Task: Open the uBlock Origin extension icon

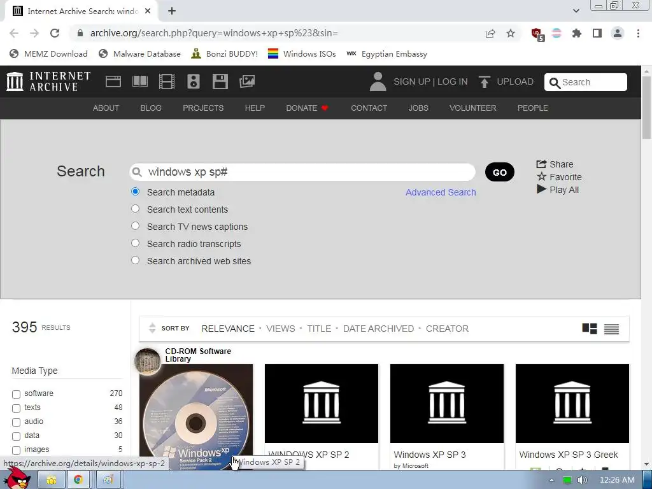Action: click(x=537, y=34)
